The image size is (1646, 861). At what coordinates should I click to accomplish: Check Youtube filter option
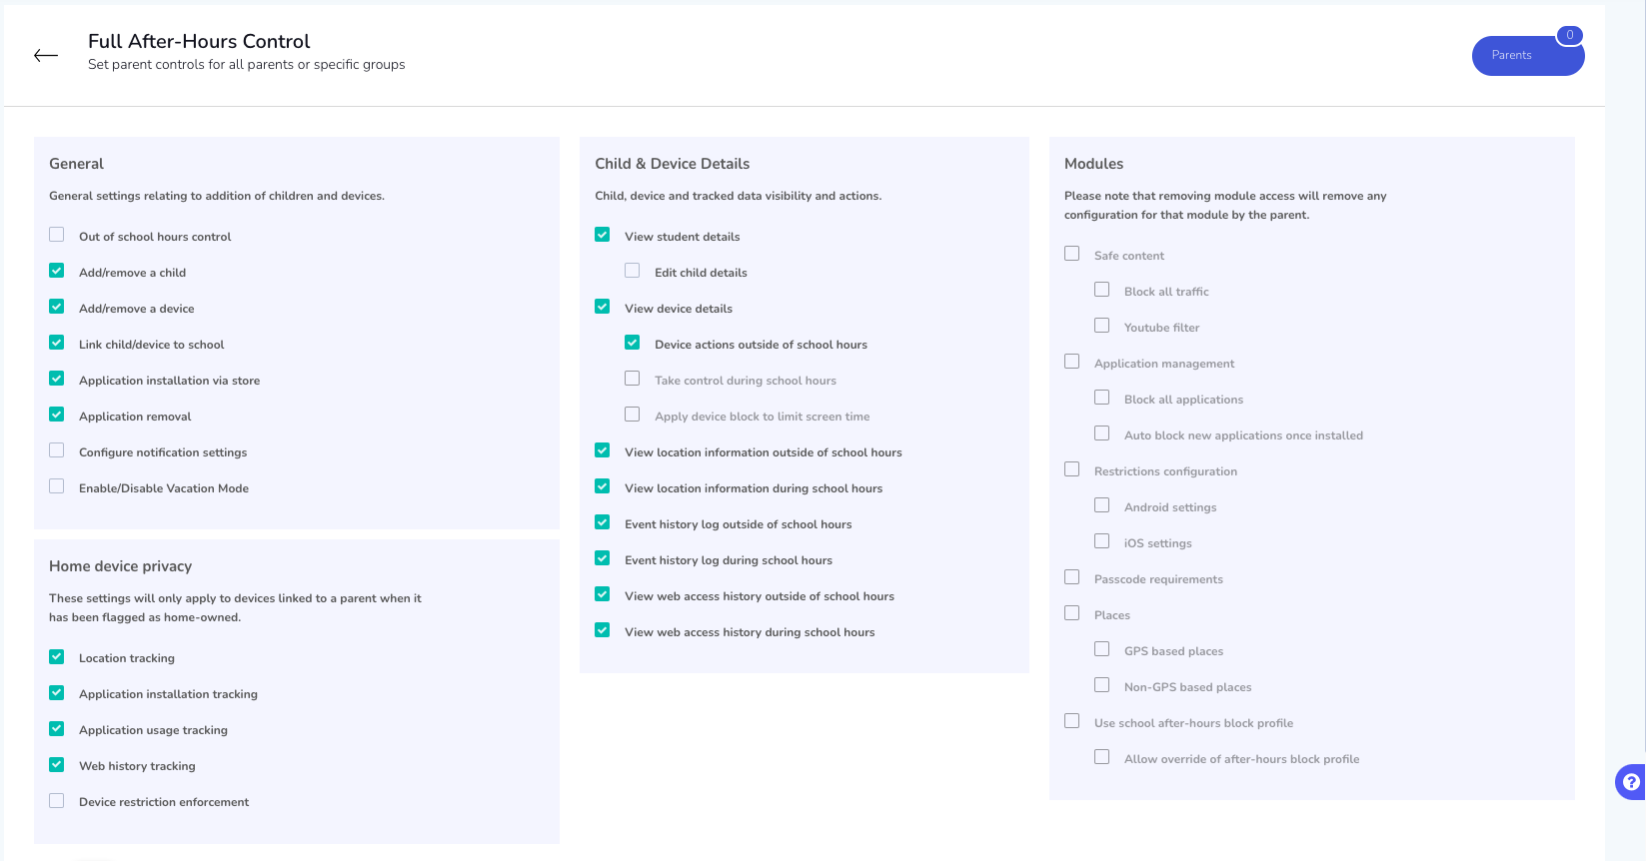click(1102, 326)
